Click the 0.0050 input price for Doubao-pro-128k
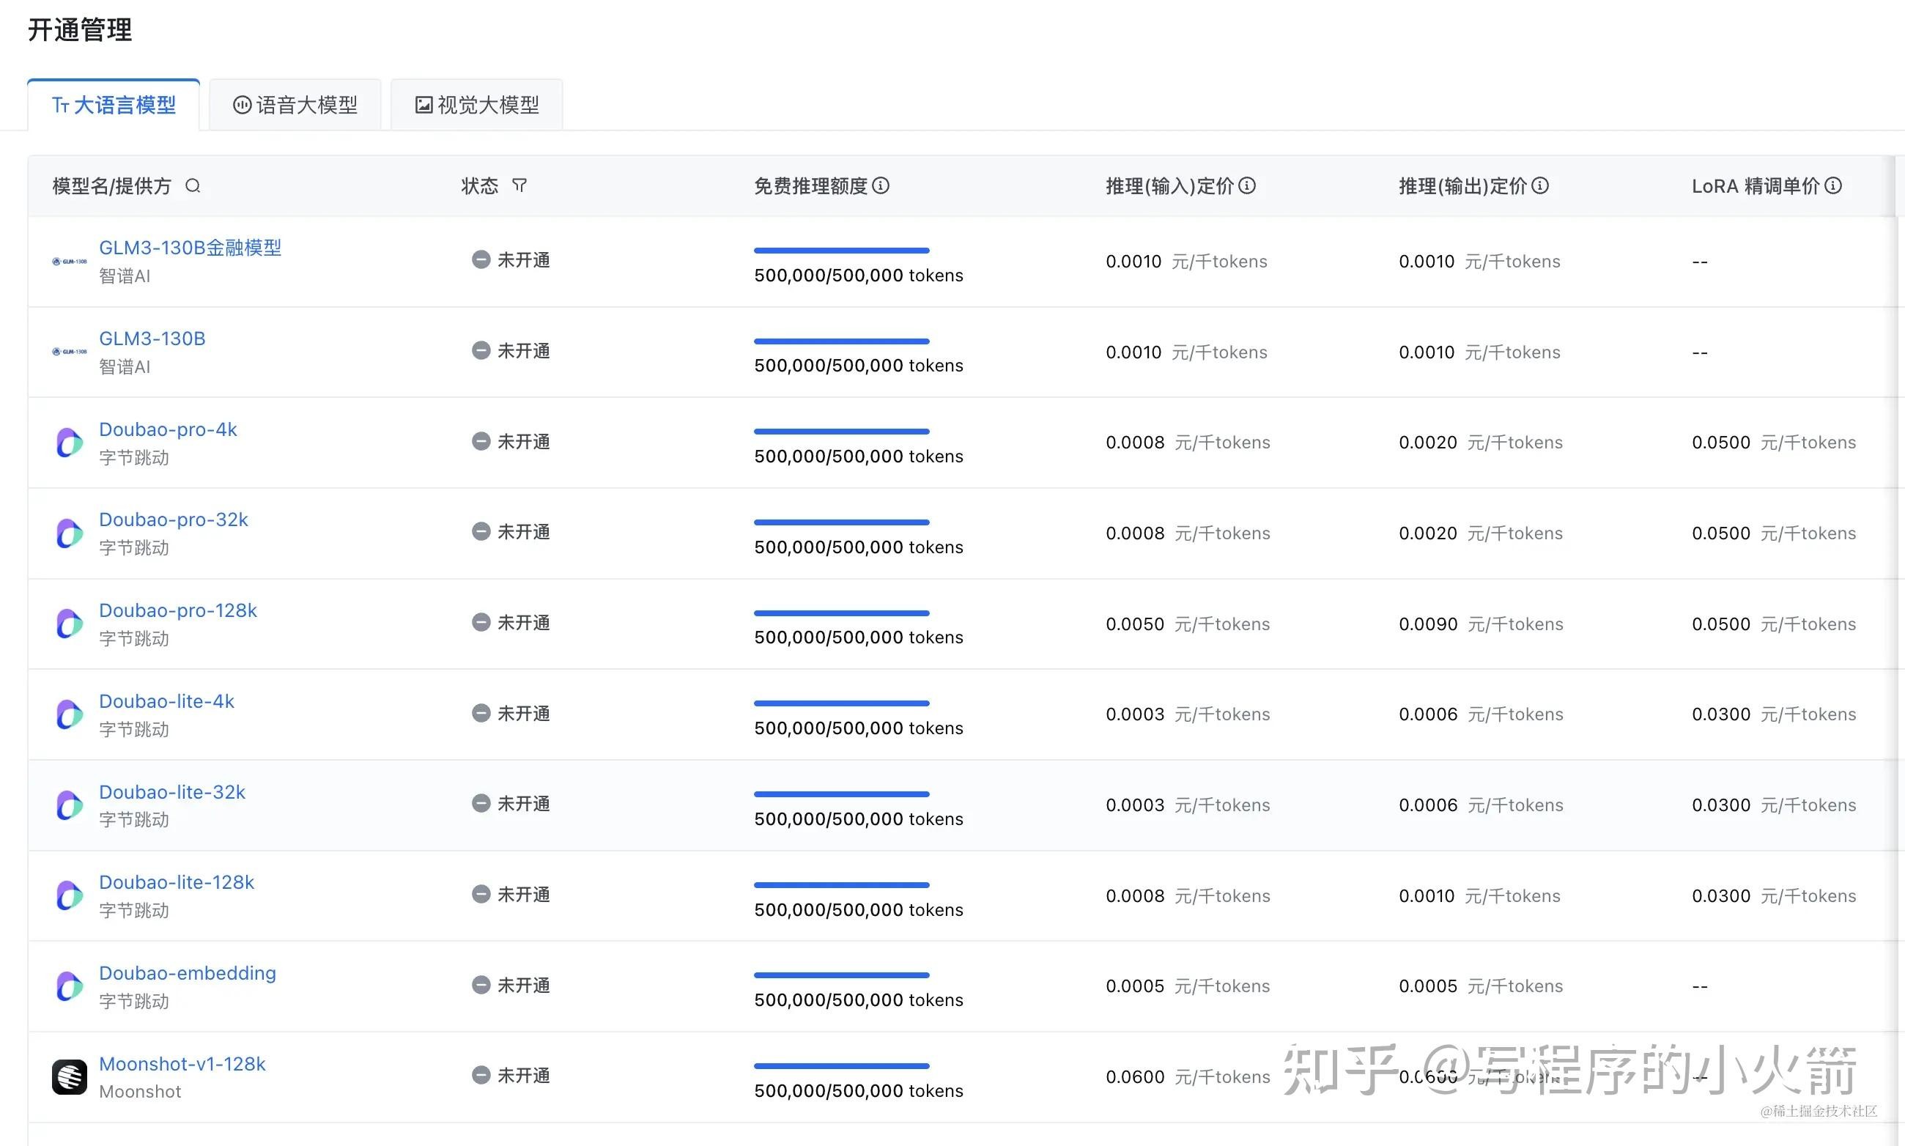This screenshot has height=1146, width=1905. (1135, 625)
